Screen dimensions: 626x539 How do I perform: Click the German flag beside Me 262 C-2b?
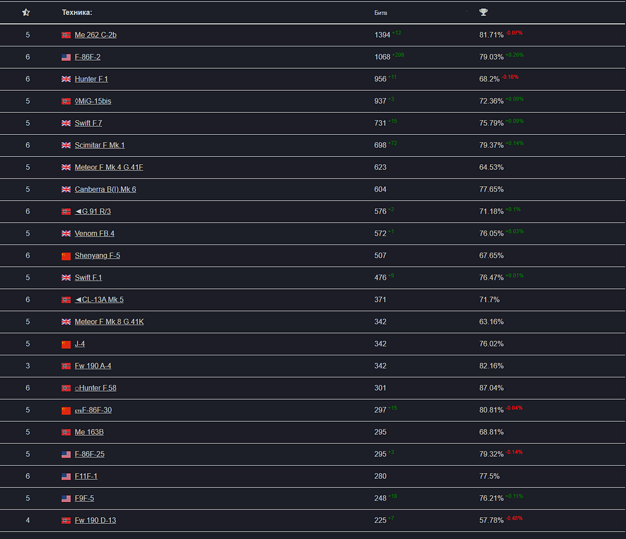pos(66,35)
